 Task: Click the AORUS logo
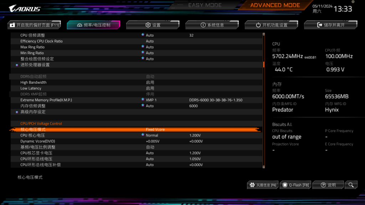pos(25,9)
